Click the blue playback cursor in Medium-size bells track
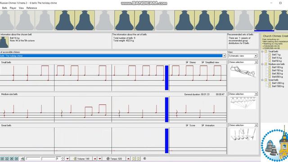The image size is (288, 162). (166, 109)
